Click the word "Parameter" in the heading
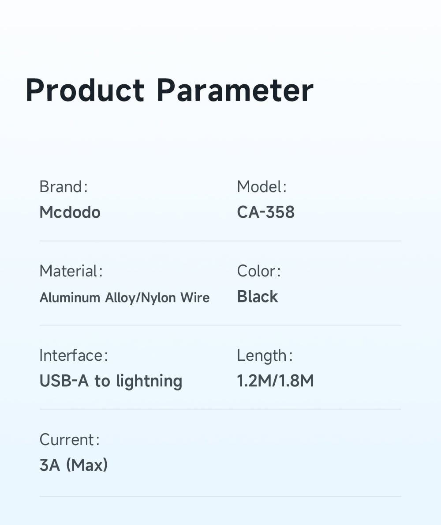Image resolution: width=441 pixels, height=525 pixels. click(x=235, y=90)
